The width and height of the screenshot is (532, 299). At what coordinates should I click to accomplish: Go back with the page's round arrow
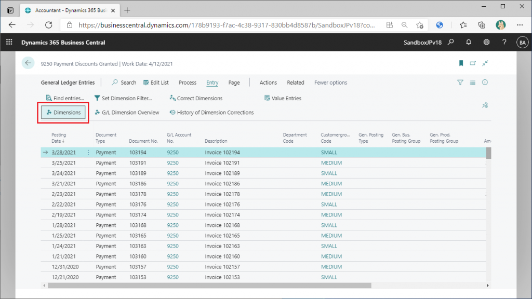(28, 63)
